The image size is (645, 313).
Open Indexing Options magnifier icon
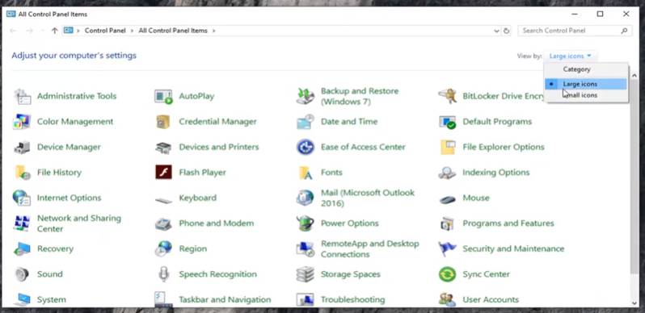pos(447,173)
